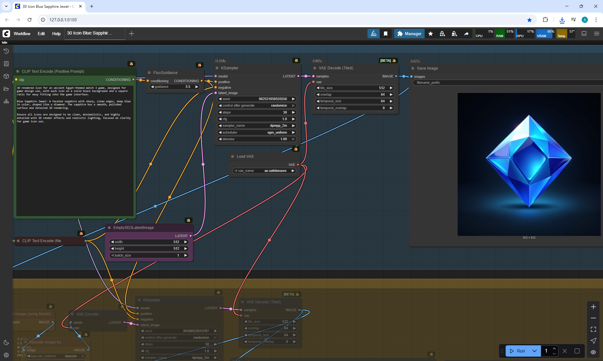Open the Edit menu
This screenshot has height=361, width=603.
coord(41,34)
